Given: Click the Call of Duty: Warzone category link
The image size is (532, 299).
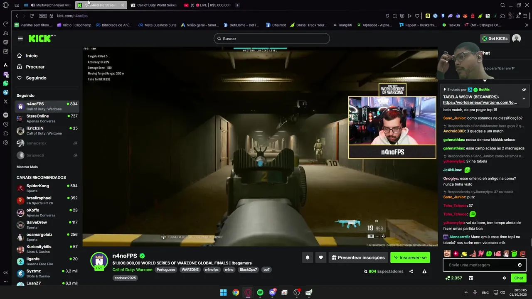Looking at the screenshot, I should [132, 270].
